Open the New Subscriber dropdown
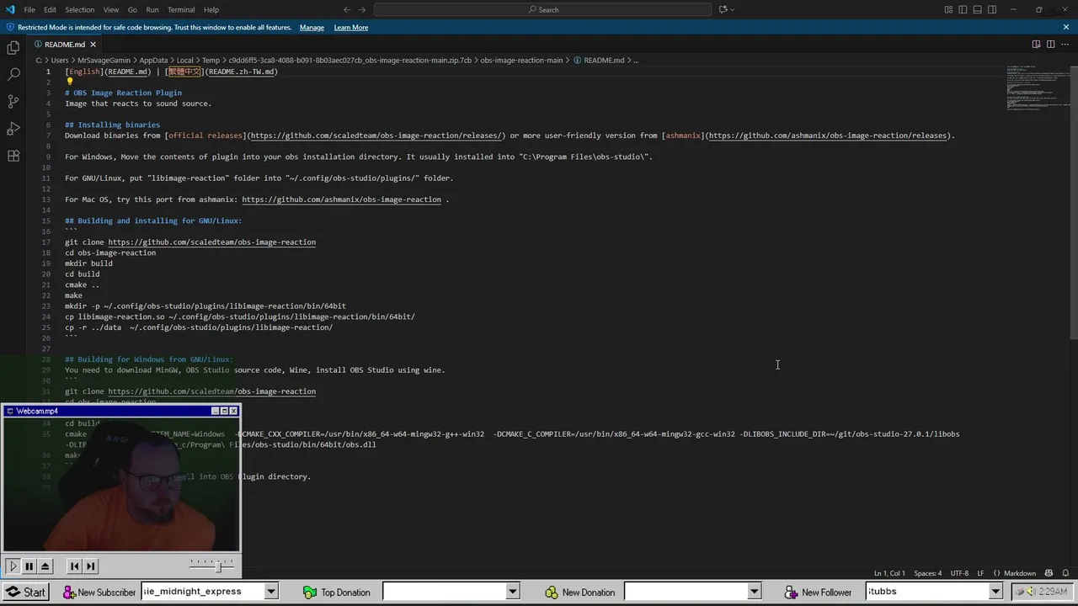The image size is (1078, 606). (271, 592)
